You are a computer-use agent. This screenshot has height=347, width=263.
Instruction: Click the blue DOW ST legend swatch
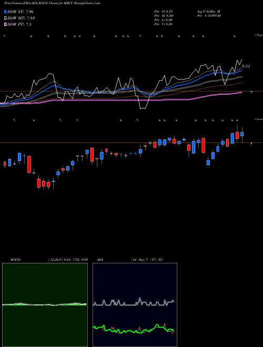(6, 12)
